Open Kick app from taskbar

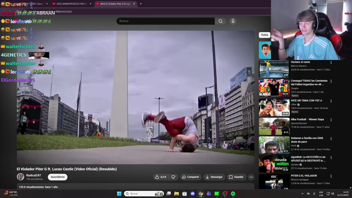(x=217, y=194)
